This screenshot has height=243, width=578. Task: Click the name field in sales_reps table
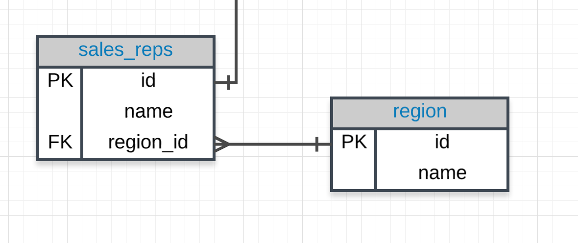pos(148,111)
